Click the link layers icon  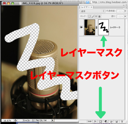(x=90, y=121)
